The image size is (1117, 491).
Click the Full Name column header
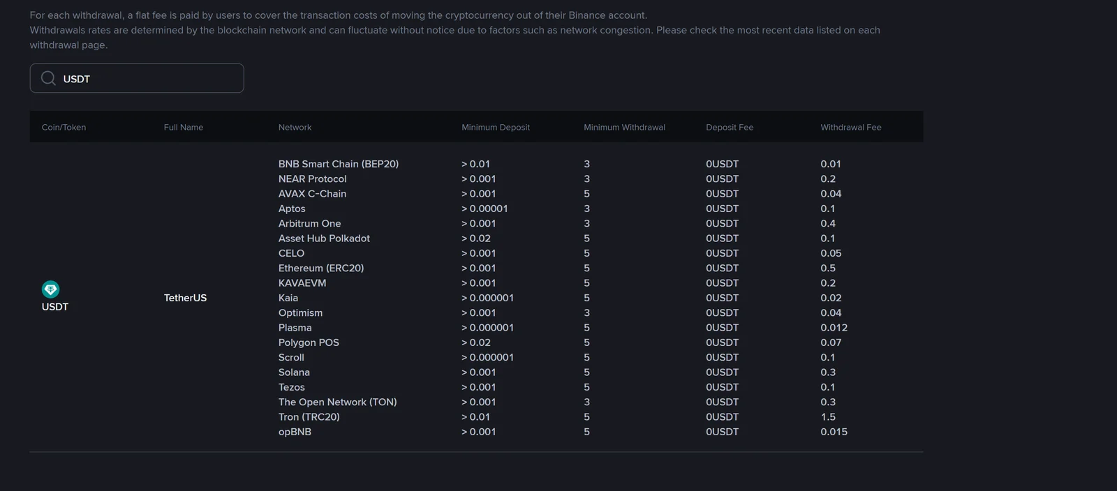pos(184,127)
